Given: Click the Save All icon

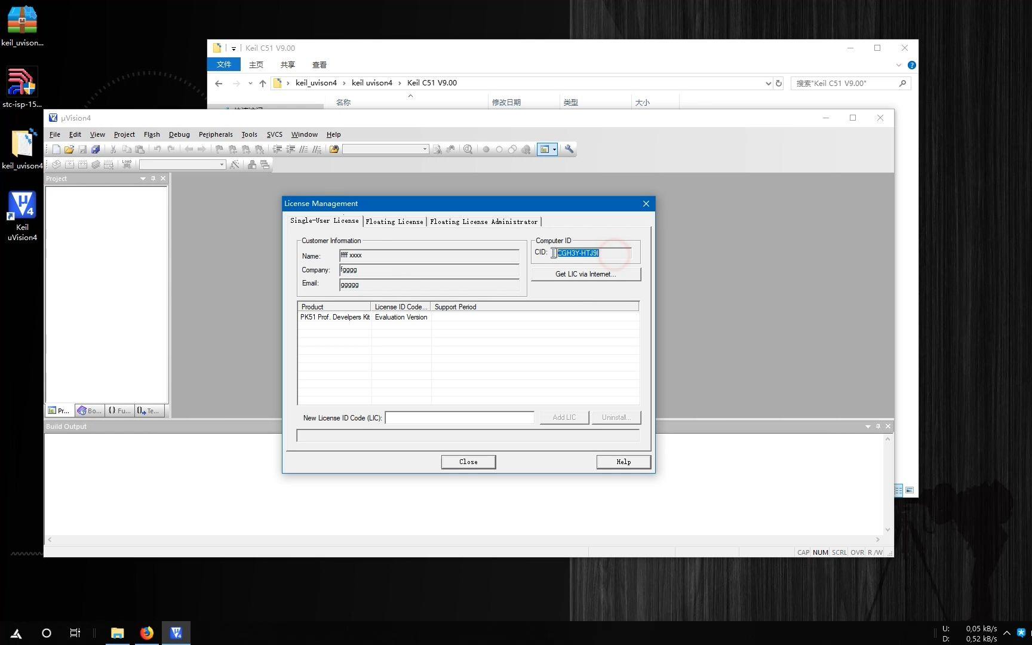Looking at the screenshot, I should point(96,149).
